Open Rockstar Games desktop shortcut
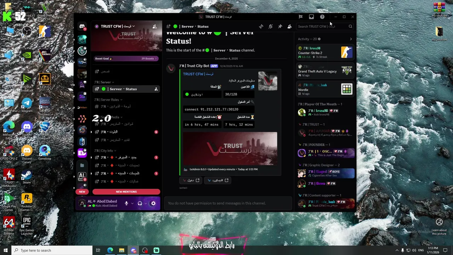This screenshot has height=255, width=453. point(27,202)
